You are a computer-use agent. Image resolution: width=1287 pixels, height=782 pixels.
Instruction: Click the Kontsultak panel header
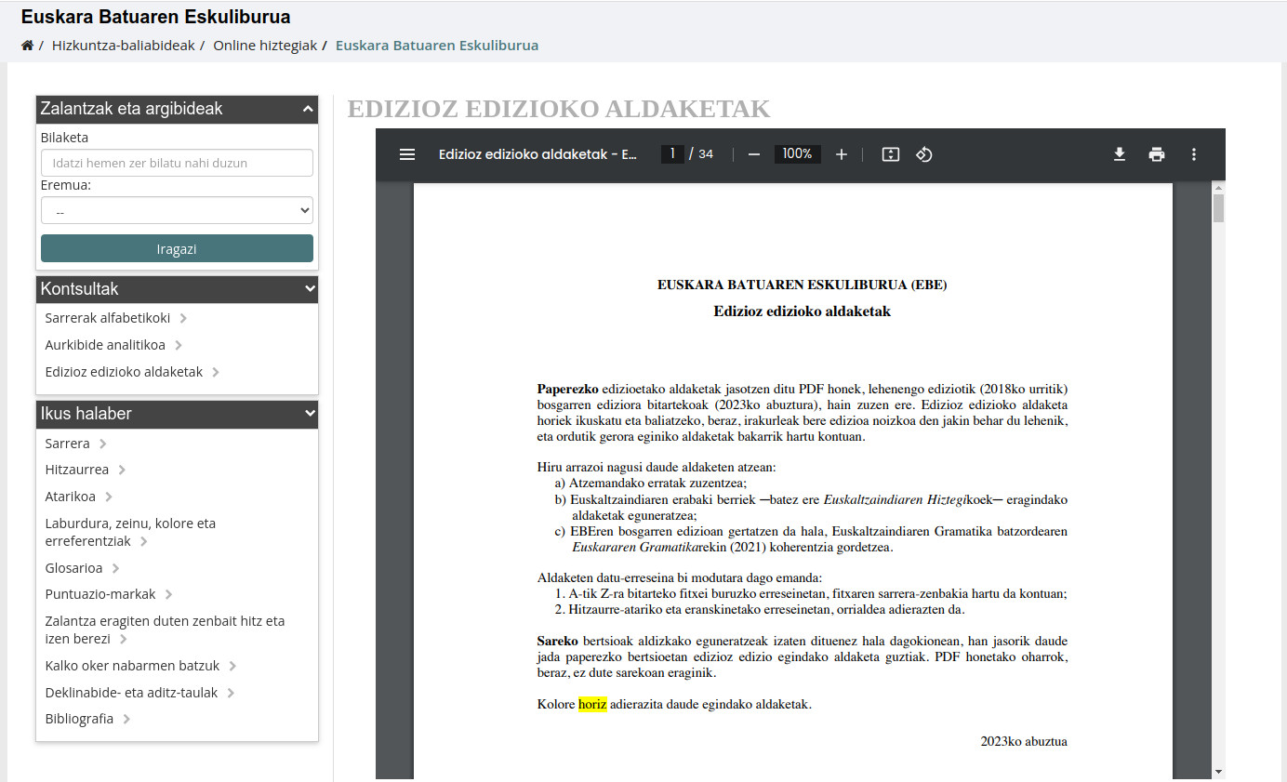pyautogui.click(x=177, y=289)
